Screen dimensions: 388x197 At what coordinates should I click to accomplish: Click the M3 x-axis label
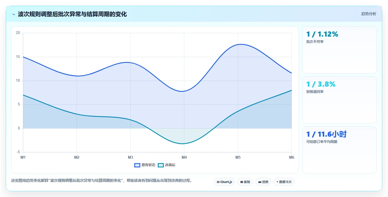130,157
